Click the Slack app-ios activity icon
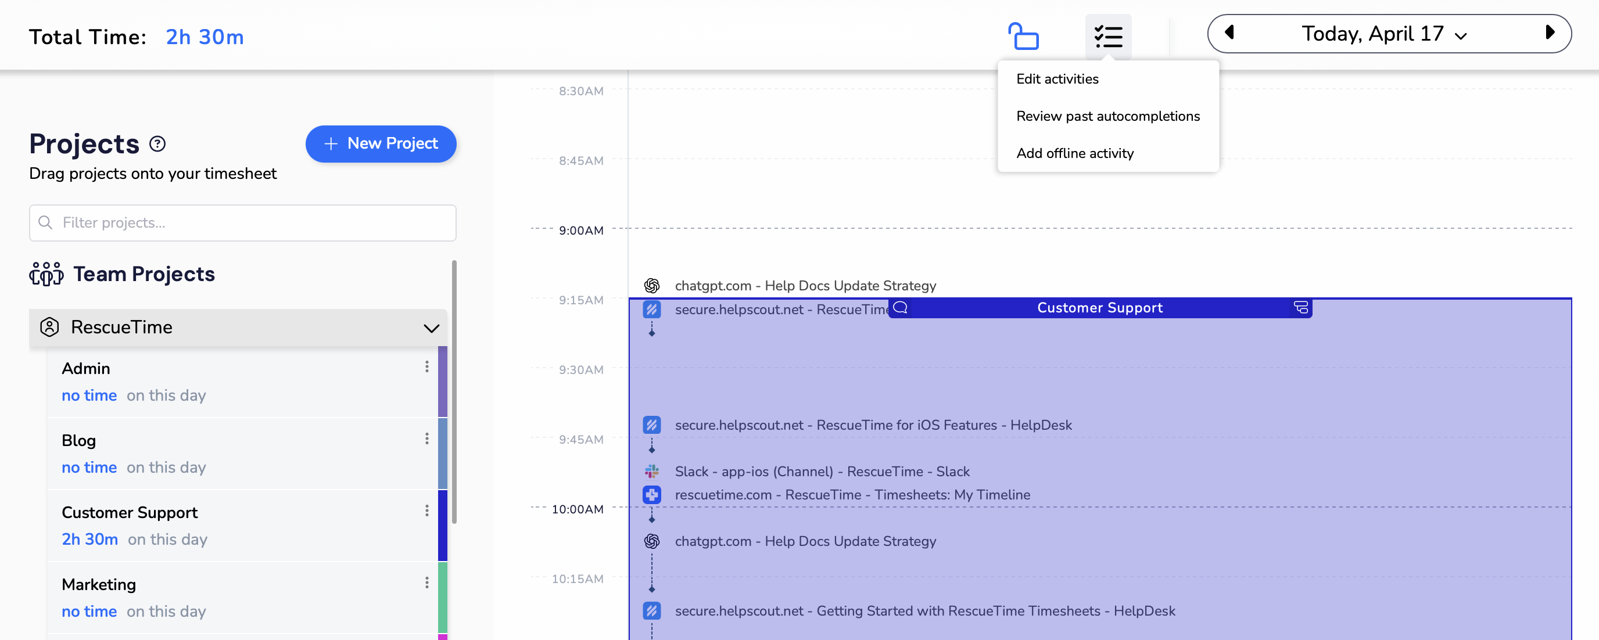This screenshot has width=1599, height=640. tap(652, 472)
